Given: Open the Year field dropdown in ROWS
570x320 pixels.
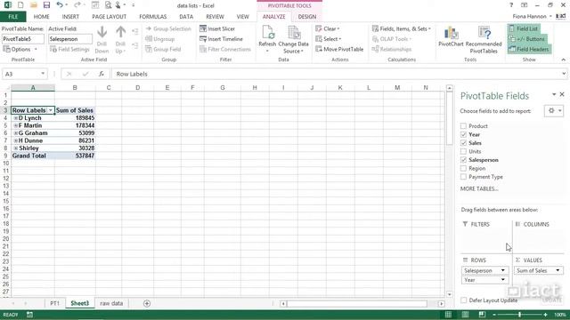Looking at the screenshot, I should click(x=502, y=280).
